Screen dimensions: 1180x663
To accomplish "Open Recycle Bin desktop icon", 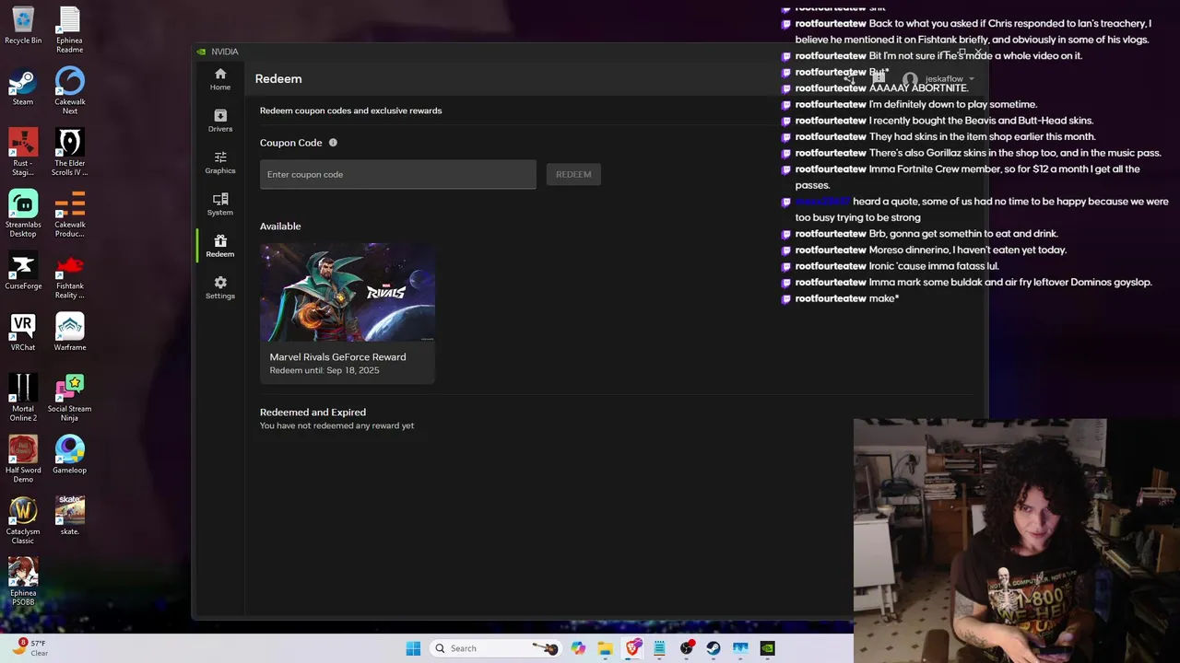I will (23, 26).
